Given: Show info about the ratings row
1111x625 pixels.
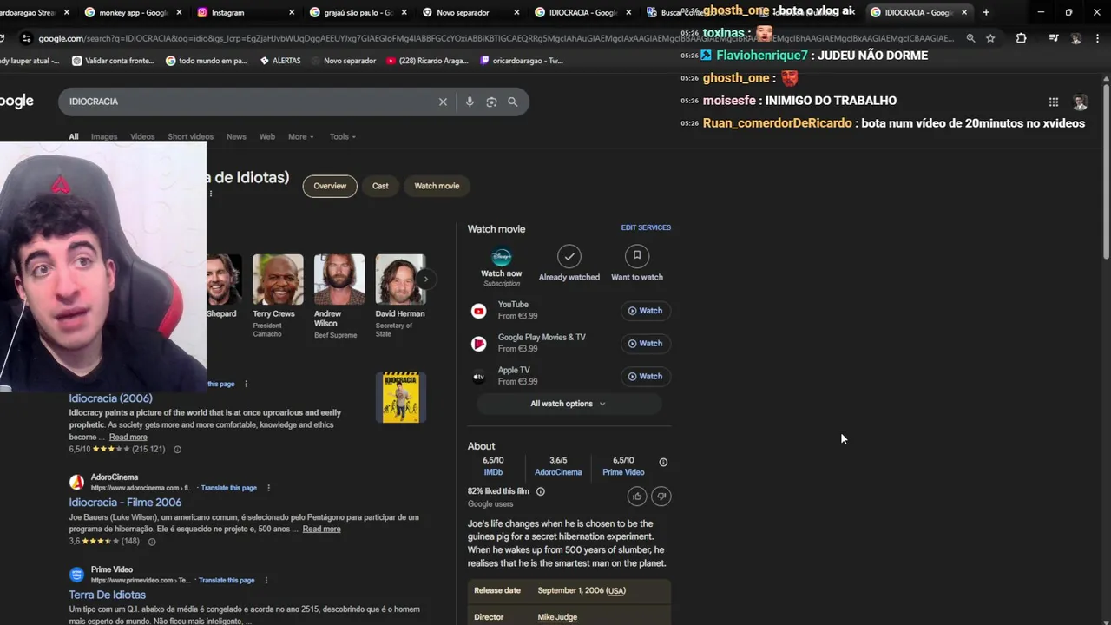Looking at the screenshot, I should coord(663,463).
